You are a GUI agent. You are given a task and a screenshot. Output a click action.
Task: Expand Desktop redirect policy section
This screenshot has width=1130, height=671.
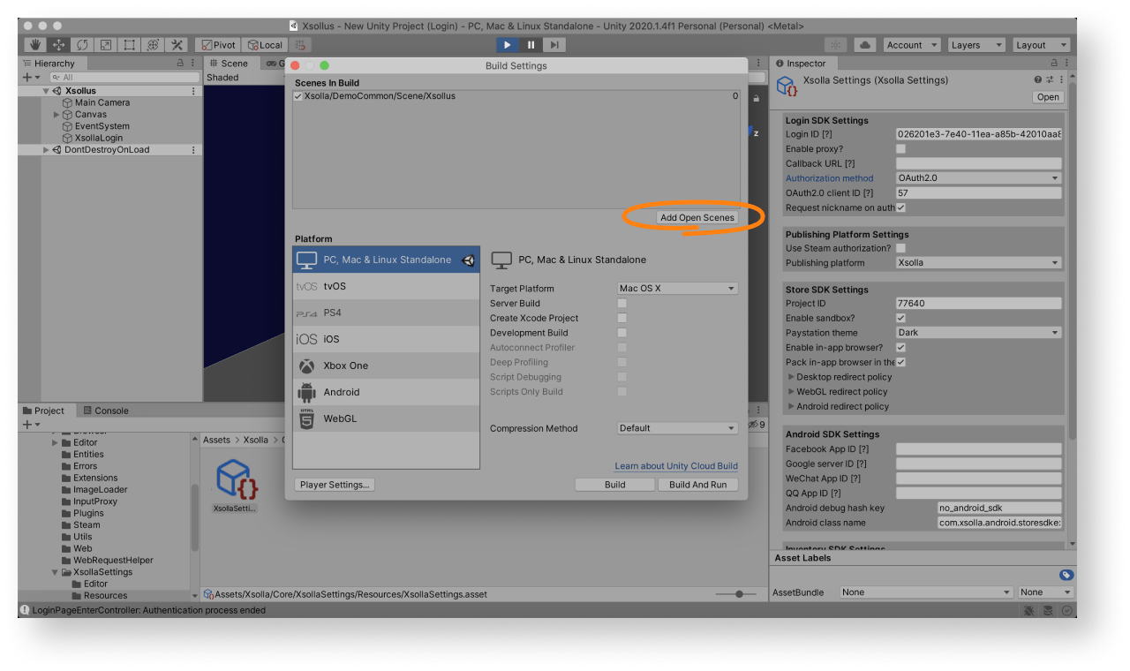click(791, 377)
